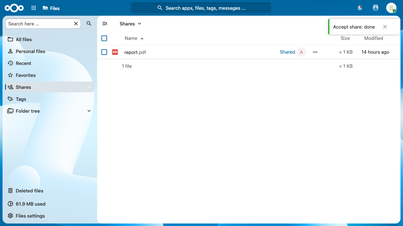
Task: Open the notifications bell
Action: click(x=360, y=8)
